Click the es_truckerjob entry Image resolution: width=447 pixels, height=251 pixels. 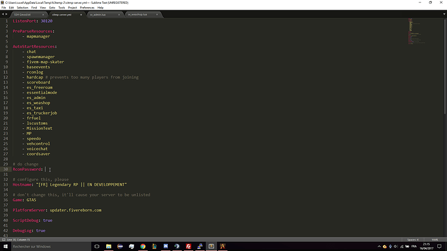(42, 113)
